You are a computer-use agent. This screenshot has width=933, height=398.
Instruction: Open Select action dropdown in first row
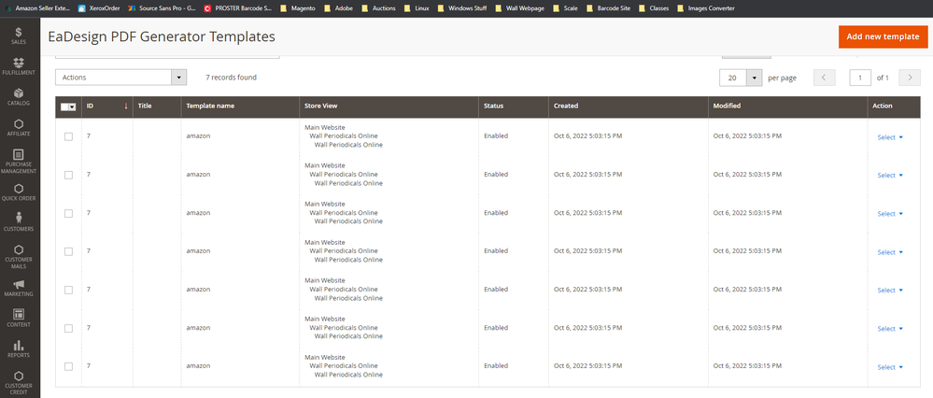pyautogui.click(x=890, y=137)
